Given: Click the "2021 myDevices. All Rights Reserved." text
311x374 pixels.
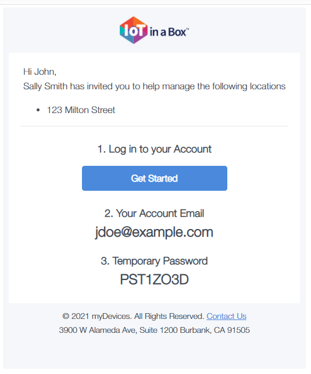Looking at the screenshot, I should 138,316.
